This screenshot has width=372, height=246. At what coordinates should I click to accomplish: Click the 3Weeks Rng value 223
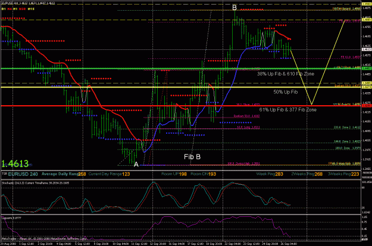coord(355,174)
